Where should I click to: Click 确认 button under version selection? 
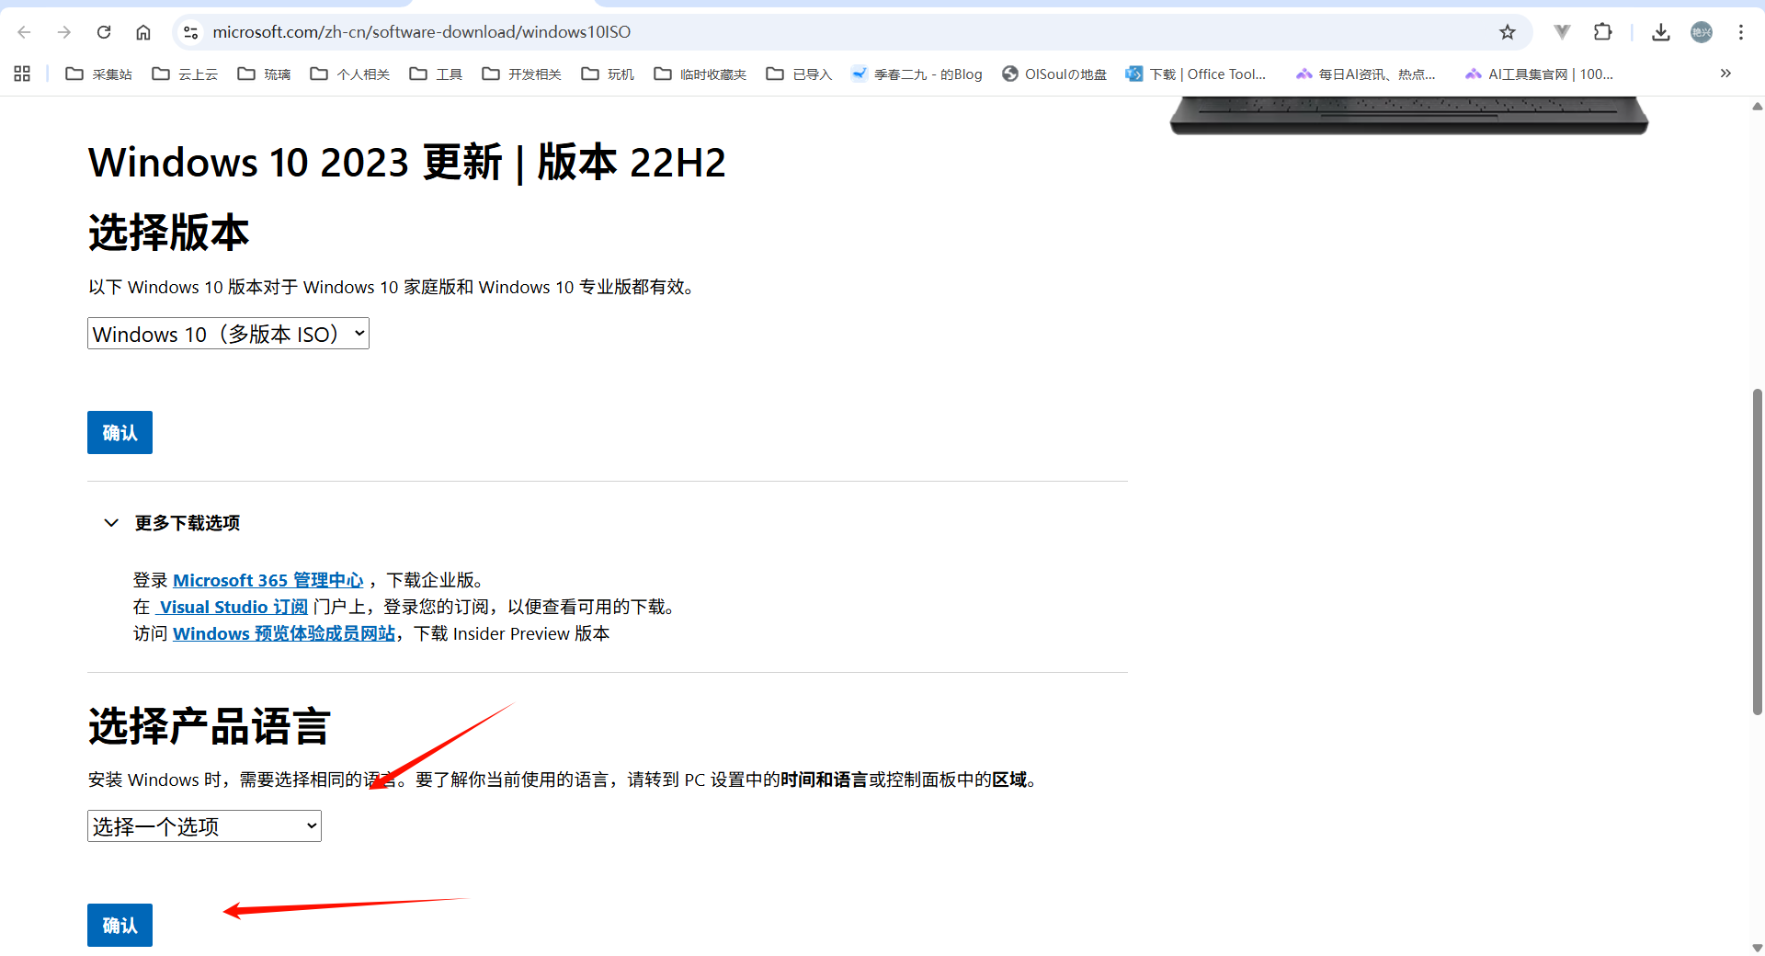tap(120, 433)
